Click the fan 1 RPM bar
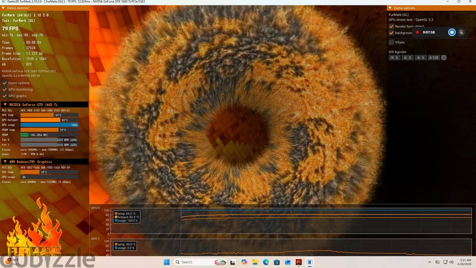Screen dimensions: 476x268 click(x=49, y=145)
